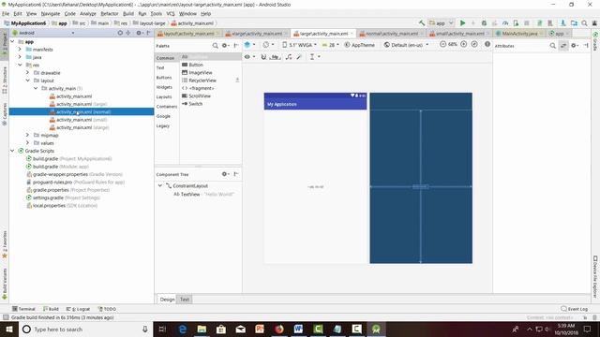Click the Debug app bug icon
The width and height of the screenshot is (600, 337).
[484, 23]
